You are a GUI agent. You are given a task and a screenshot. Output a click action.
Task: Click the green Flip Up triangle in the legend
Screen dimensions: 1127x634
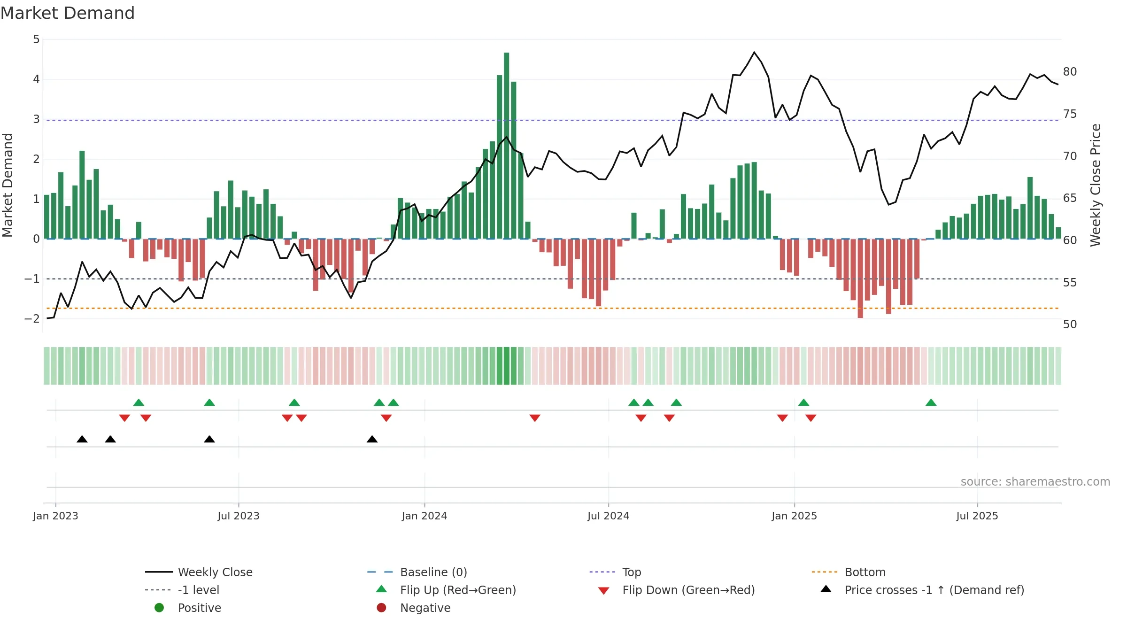click(382, 589)
